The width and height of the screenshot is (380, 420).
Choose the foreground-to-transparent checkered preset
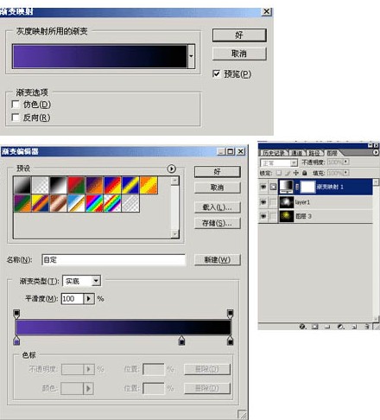click(41, 185)
